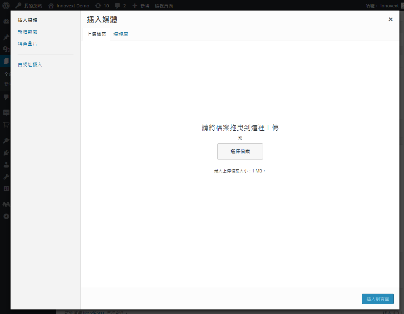The height and width of the screenshot is (314, 404).
Task: Click the 選擇檔案 button
Action: 240,151
